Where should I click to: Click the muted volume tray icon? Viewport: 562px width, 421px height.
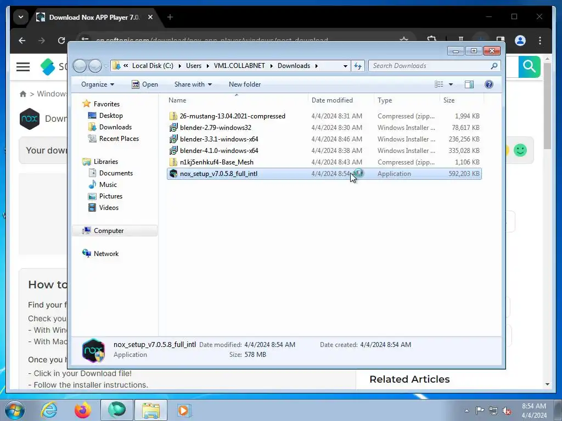507,410
